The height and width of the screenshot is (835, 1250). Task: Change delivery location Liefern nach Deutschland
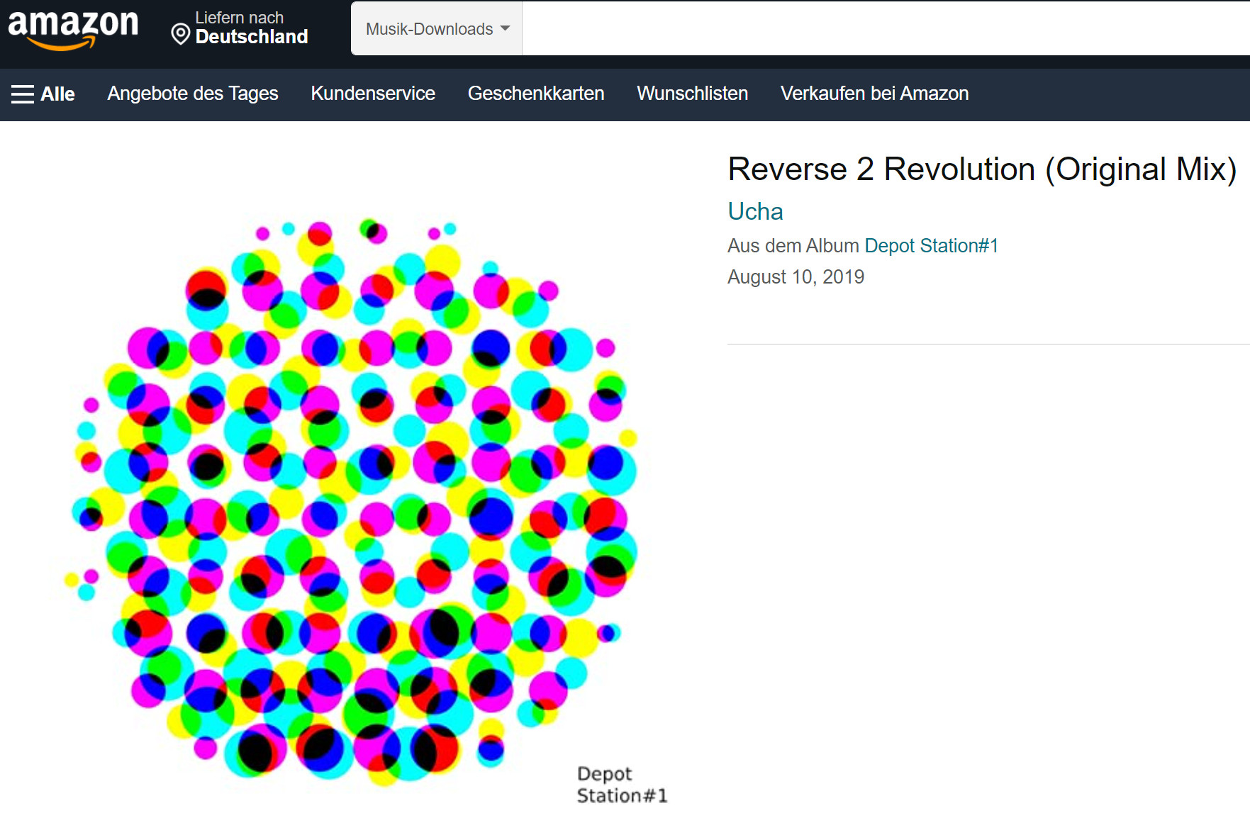point(240,28)
